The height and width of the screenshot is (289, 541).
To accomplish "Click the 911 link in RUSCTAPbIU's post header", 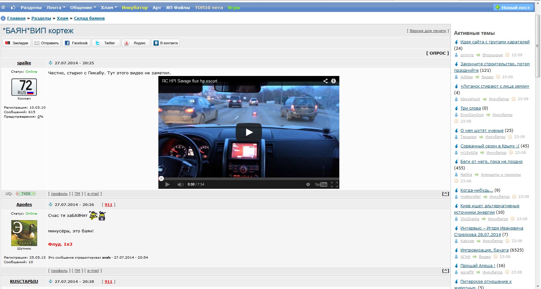I will point(109,282).
